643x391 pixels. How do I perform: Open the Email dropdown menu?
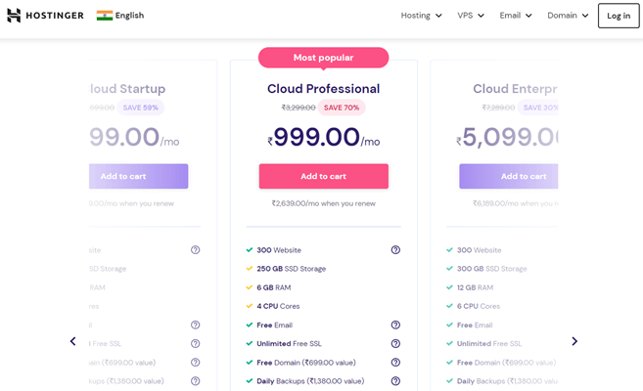point(516,16)
